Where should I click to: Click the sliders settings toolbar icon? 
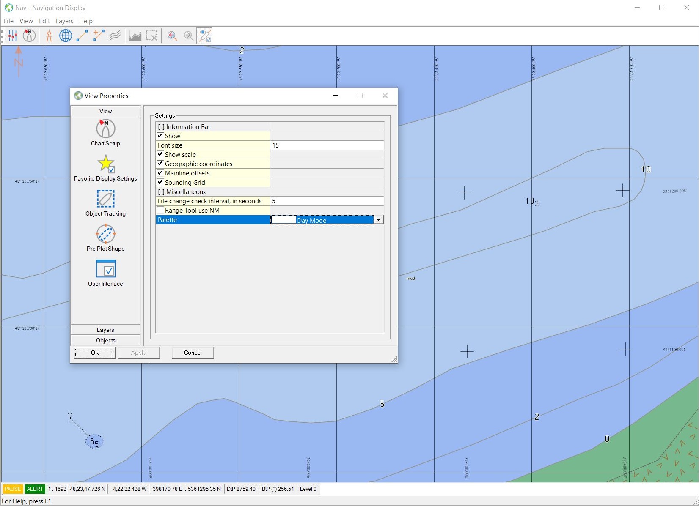click(13, 36)
